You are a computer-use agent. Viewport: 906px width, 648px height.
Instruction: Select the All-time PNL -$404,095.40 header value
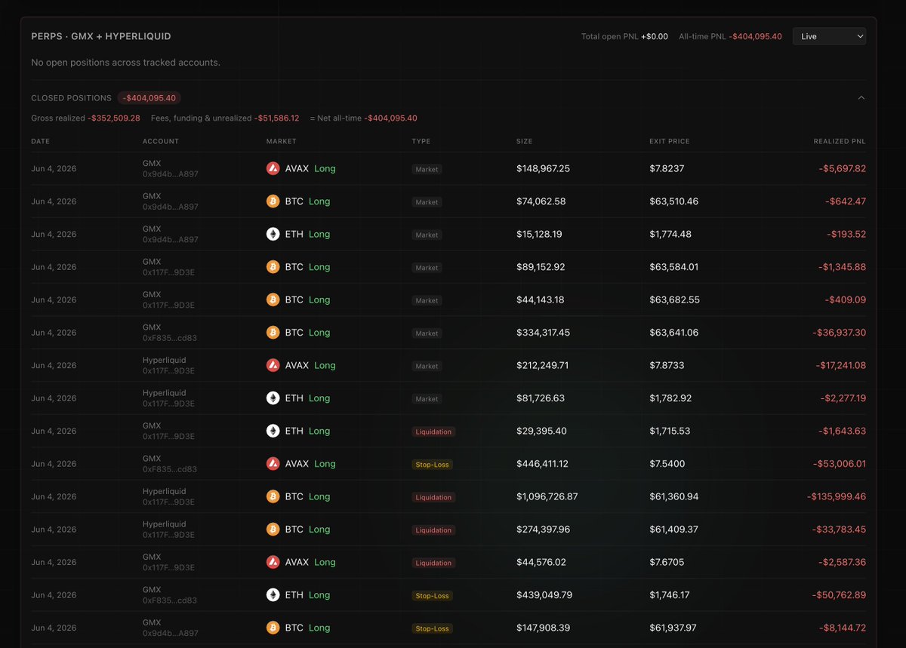pos(756,36)
